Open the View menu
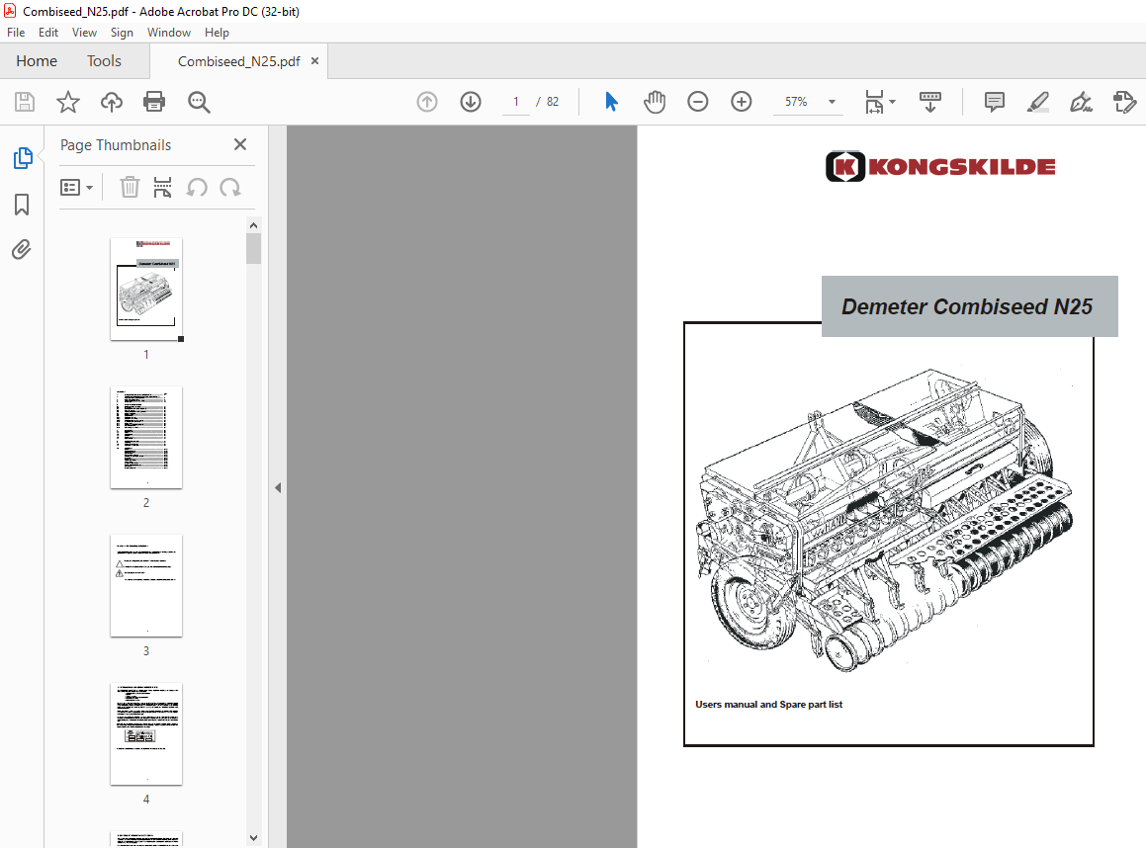Image resolution: width=1146 pixels, height=848 pixels. [84, 33]
